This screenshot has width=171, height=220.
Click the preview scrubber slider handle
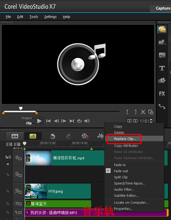point(21,108)
